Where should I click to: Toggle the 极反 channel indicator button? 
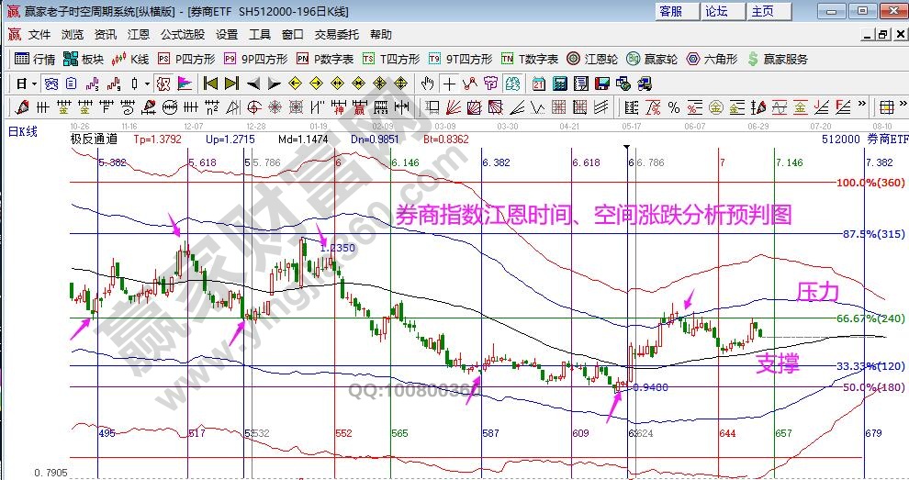[163, 83]
